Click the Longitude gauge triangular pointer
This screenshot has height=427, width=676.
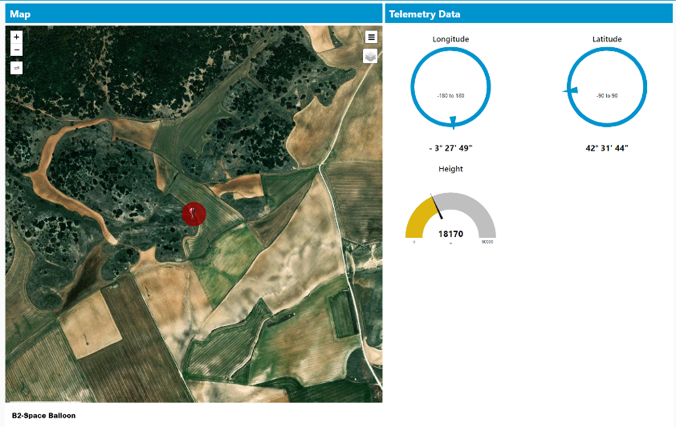tap(453, 121)
